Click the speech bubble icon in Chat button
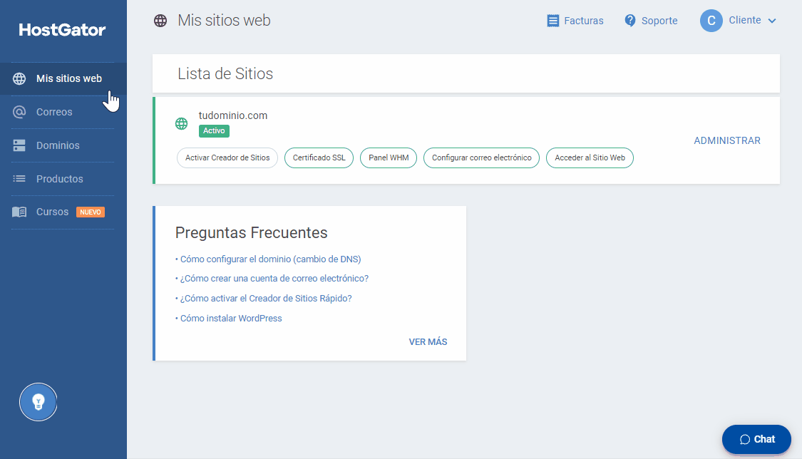This screenshot has width=802, height=459. click(745, 440)
